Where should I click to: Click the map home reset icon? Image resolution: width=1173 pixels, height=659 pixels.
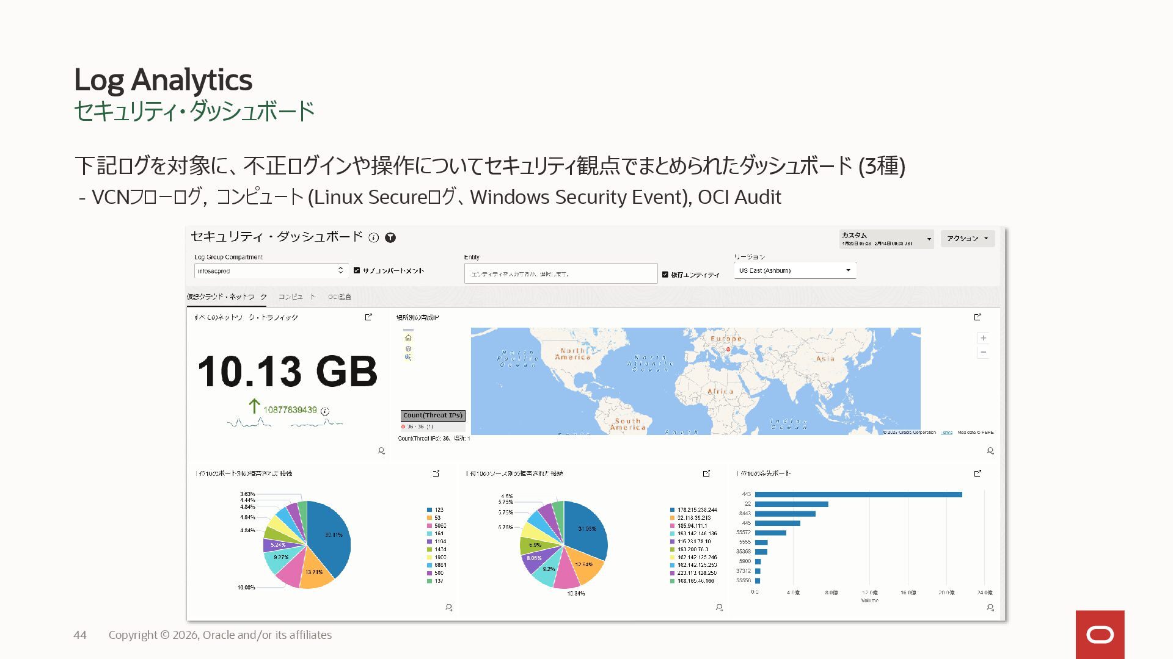(408, 338)
